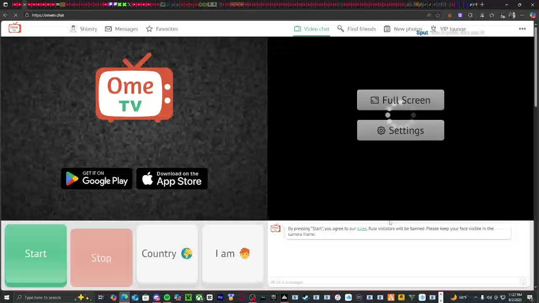Switch to the Video chat tab

point(312,29)
